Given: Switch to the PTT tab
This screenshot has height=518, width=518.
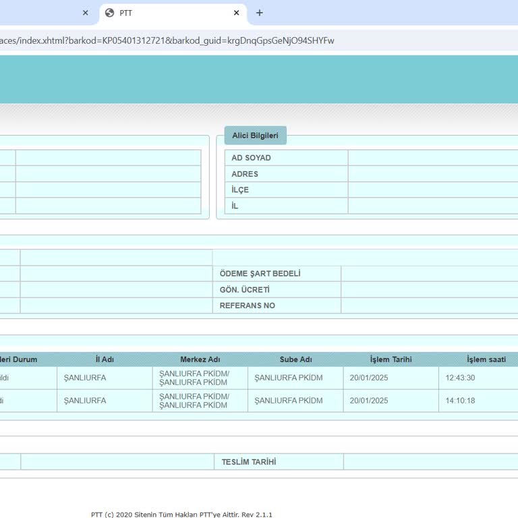Looking at the screenshot, I should pos(169,13).
